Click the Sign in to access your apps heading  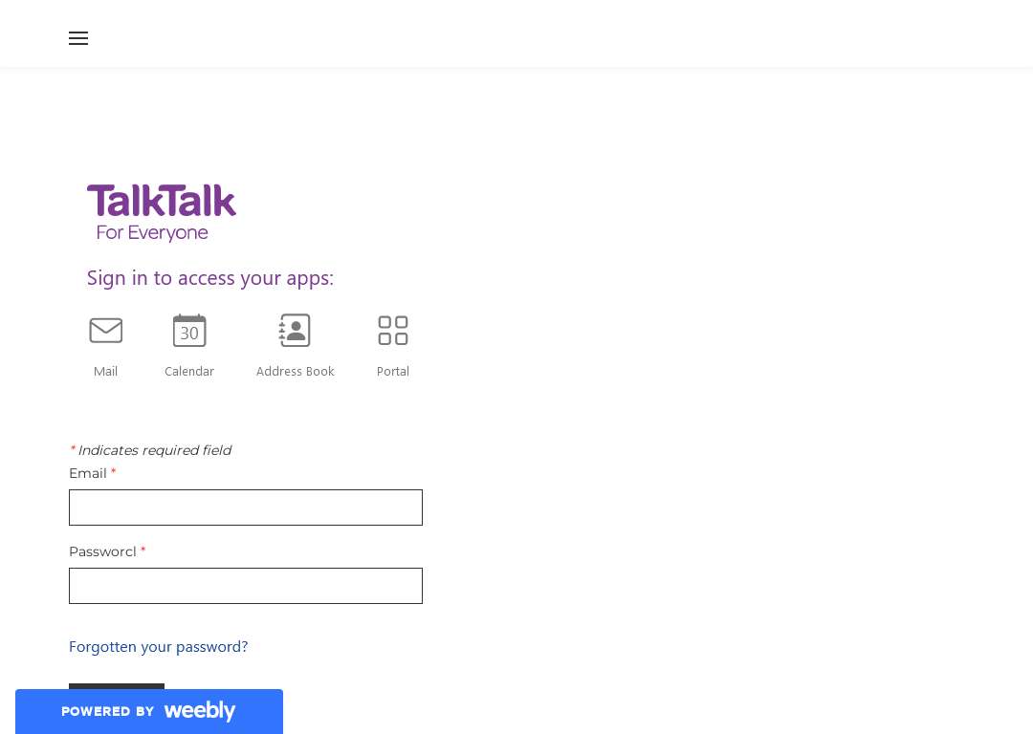pyautogui.click(x=210, y=278)
